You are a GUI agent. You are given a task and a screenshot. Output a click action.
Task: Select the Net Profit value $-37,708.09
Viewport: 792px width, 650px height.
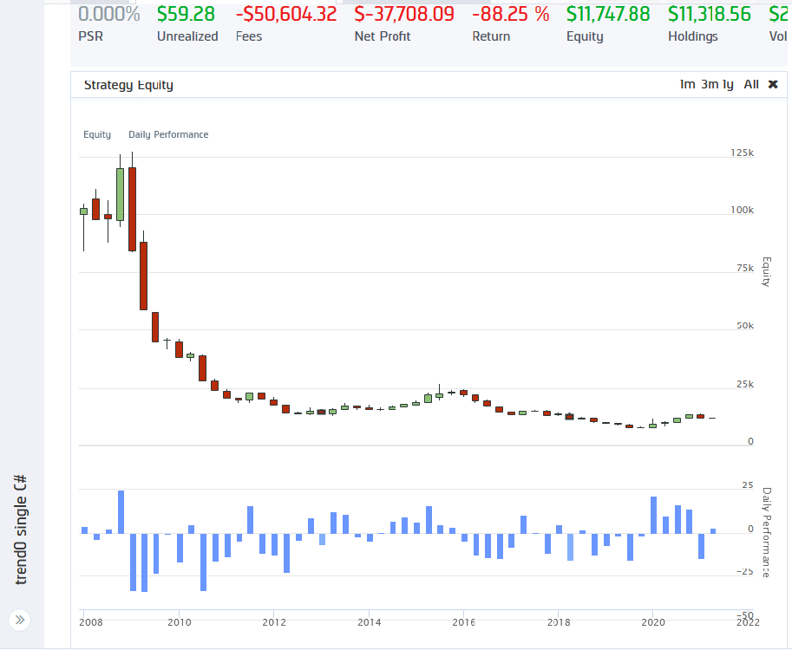coord(404,14)
